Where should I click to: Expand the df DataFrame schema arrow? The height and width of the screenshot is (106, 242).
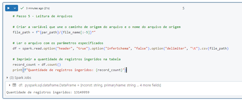click(x=10, y=85)
